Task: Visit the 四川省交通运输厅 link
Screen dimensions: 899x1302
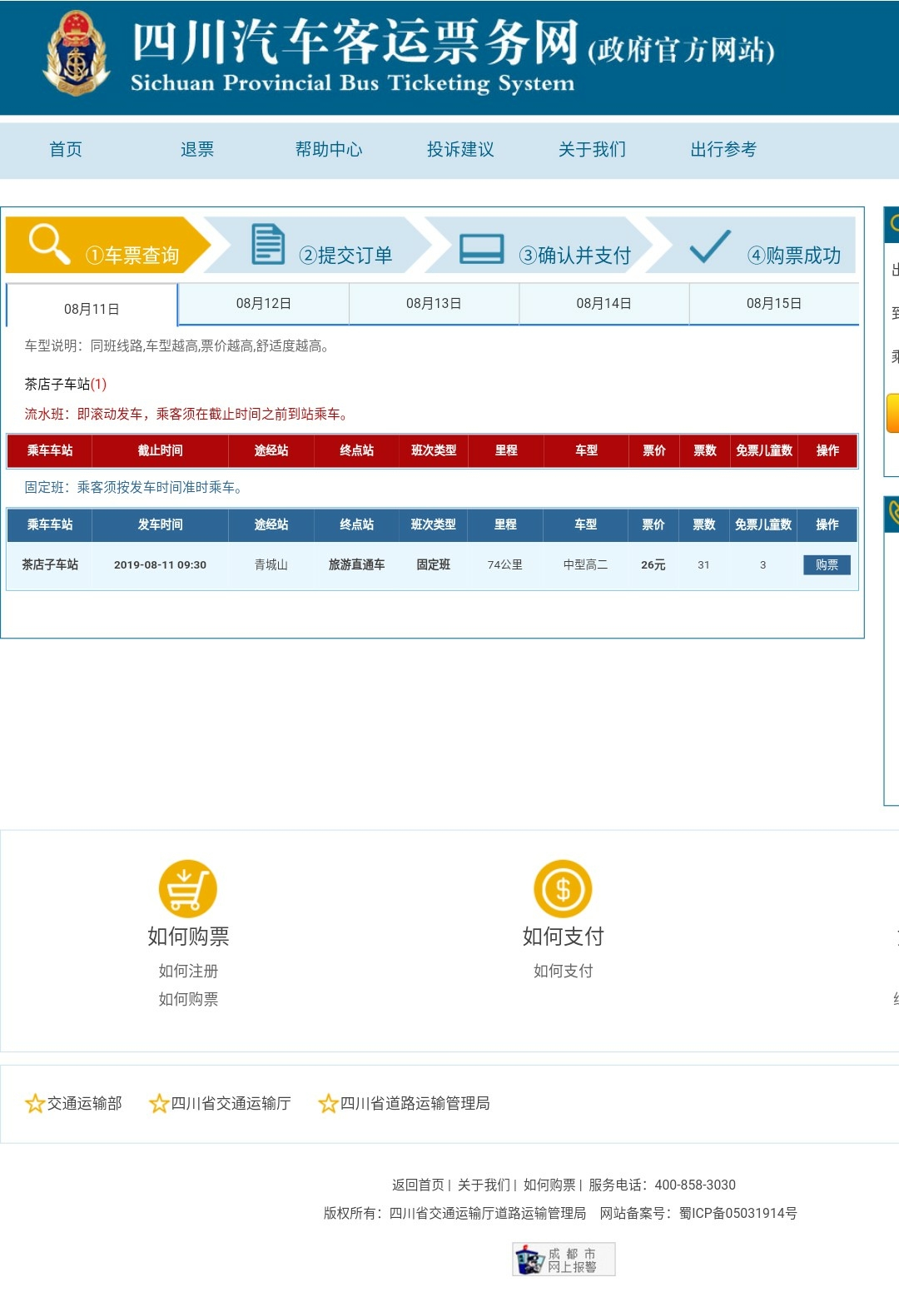Action: [x=231, y=1103]
